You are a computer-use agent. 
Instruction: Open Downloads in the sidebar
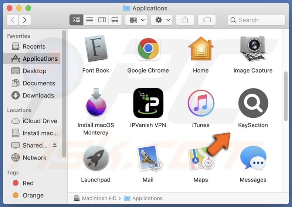point(32,96)
